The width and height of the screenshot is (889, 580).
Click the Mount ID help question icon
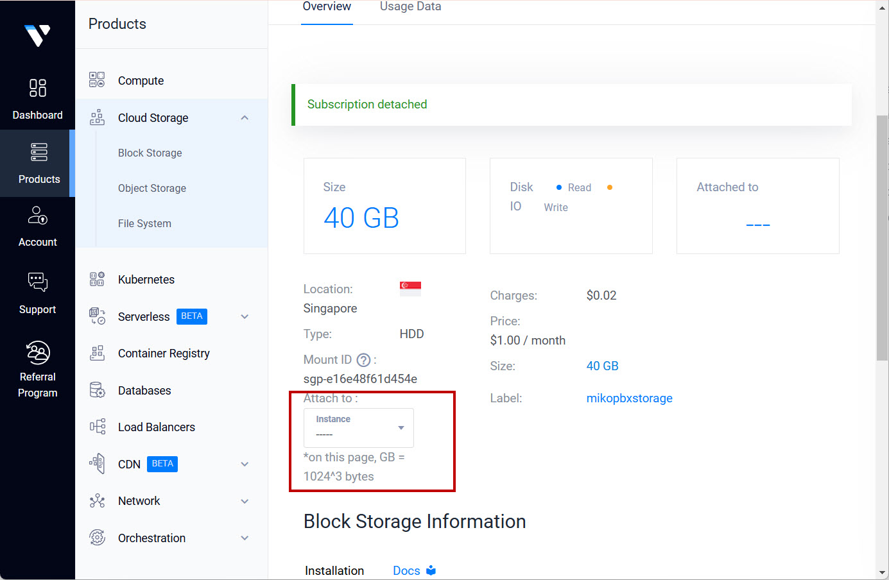(x=363, y=360)
